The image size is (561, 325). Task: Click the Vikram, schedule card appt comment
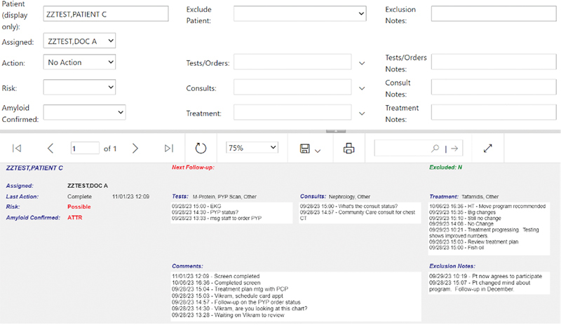(227, 296)
